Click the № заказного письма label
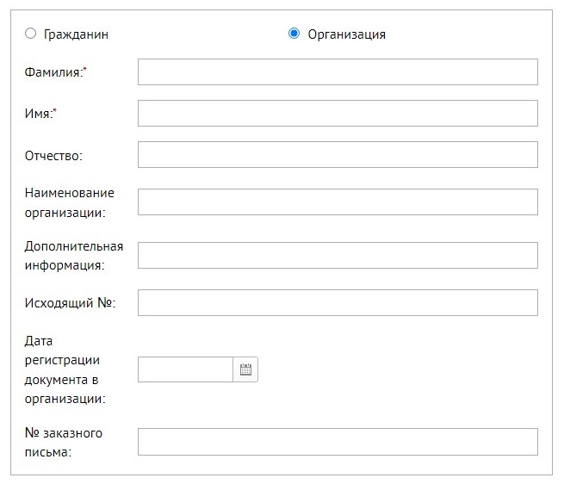The height and width of the screenshot is (484, 564). [63, 442]
